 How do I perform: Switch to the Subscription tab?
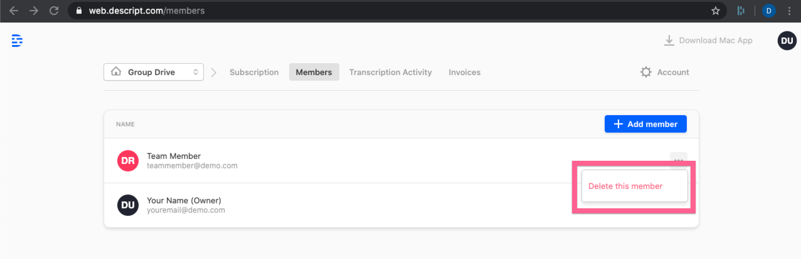254,72
